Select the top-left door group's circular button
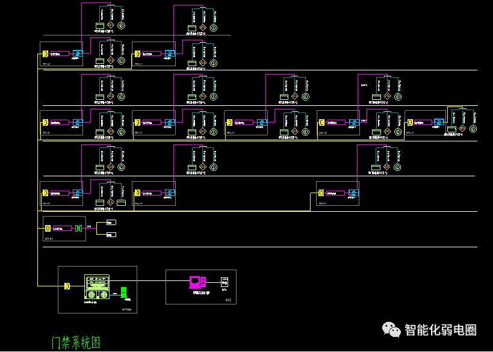The image size is (493, 352). (122, 25)
